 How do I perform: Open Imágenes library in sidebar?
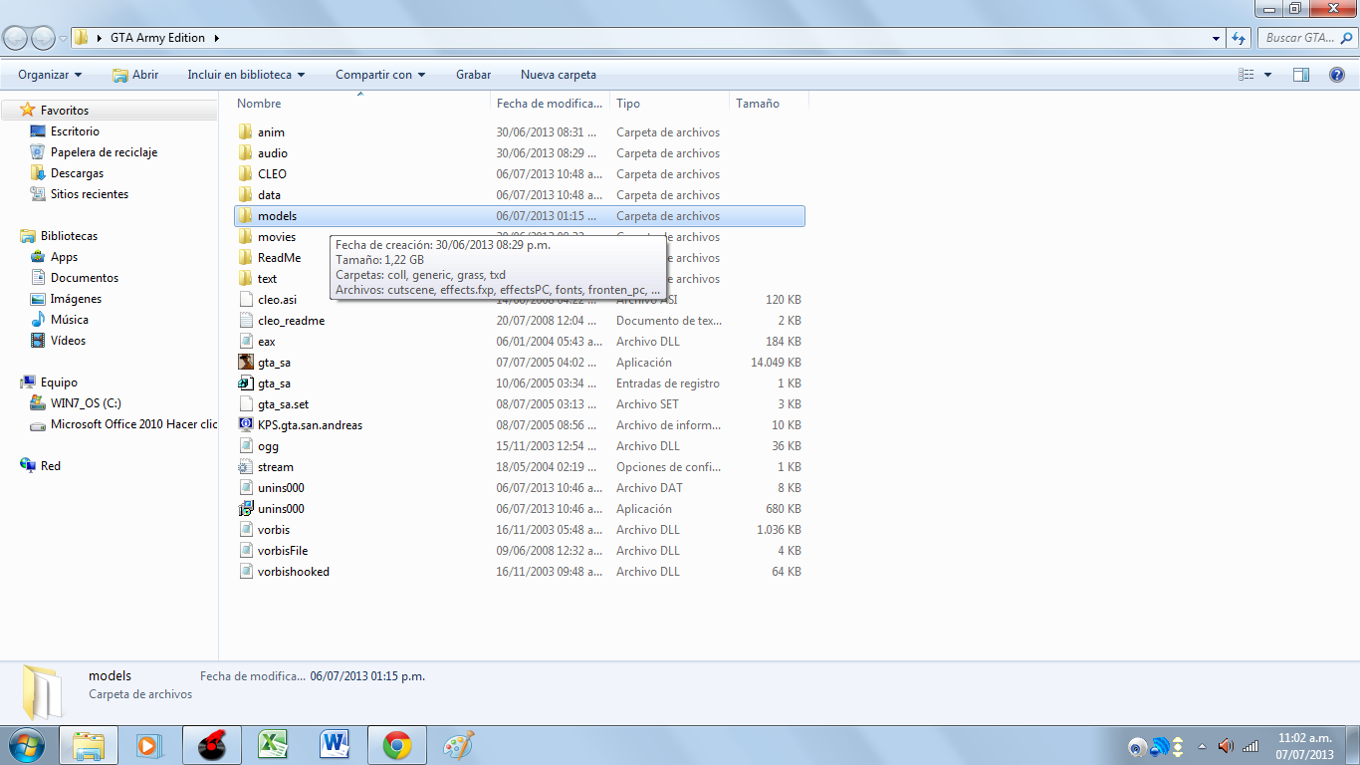pos(76,299)
